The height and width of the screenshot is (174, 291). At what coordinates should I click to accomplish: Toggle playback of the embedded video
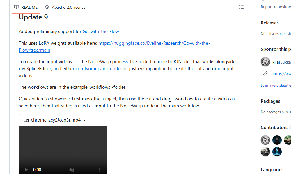[x=26, y=170]
